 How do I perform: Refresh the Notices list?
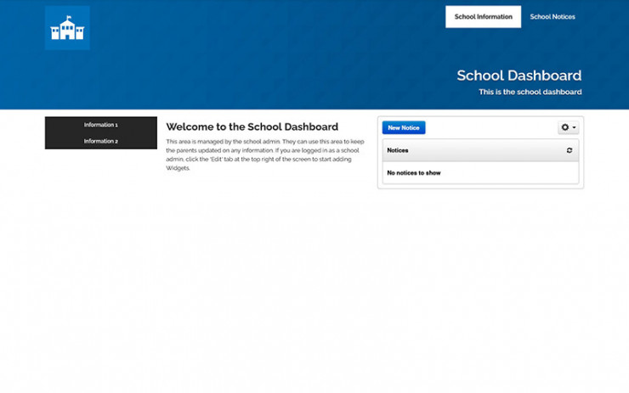[569, 150]
